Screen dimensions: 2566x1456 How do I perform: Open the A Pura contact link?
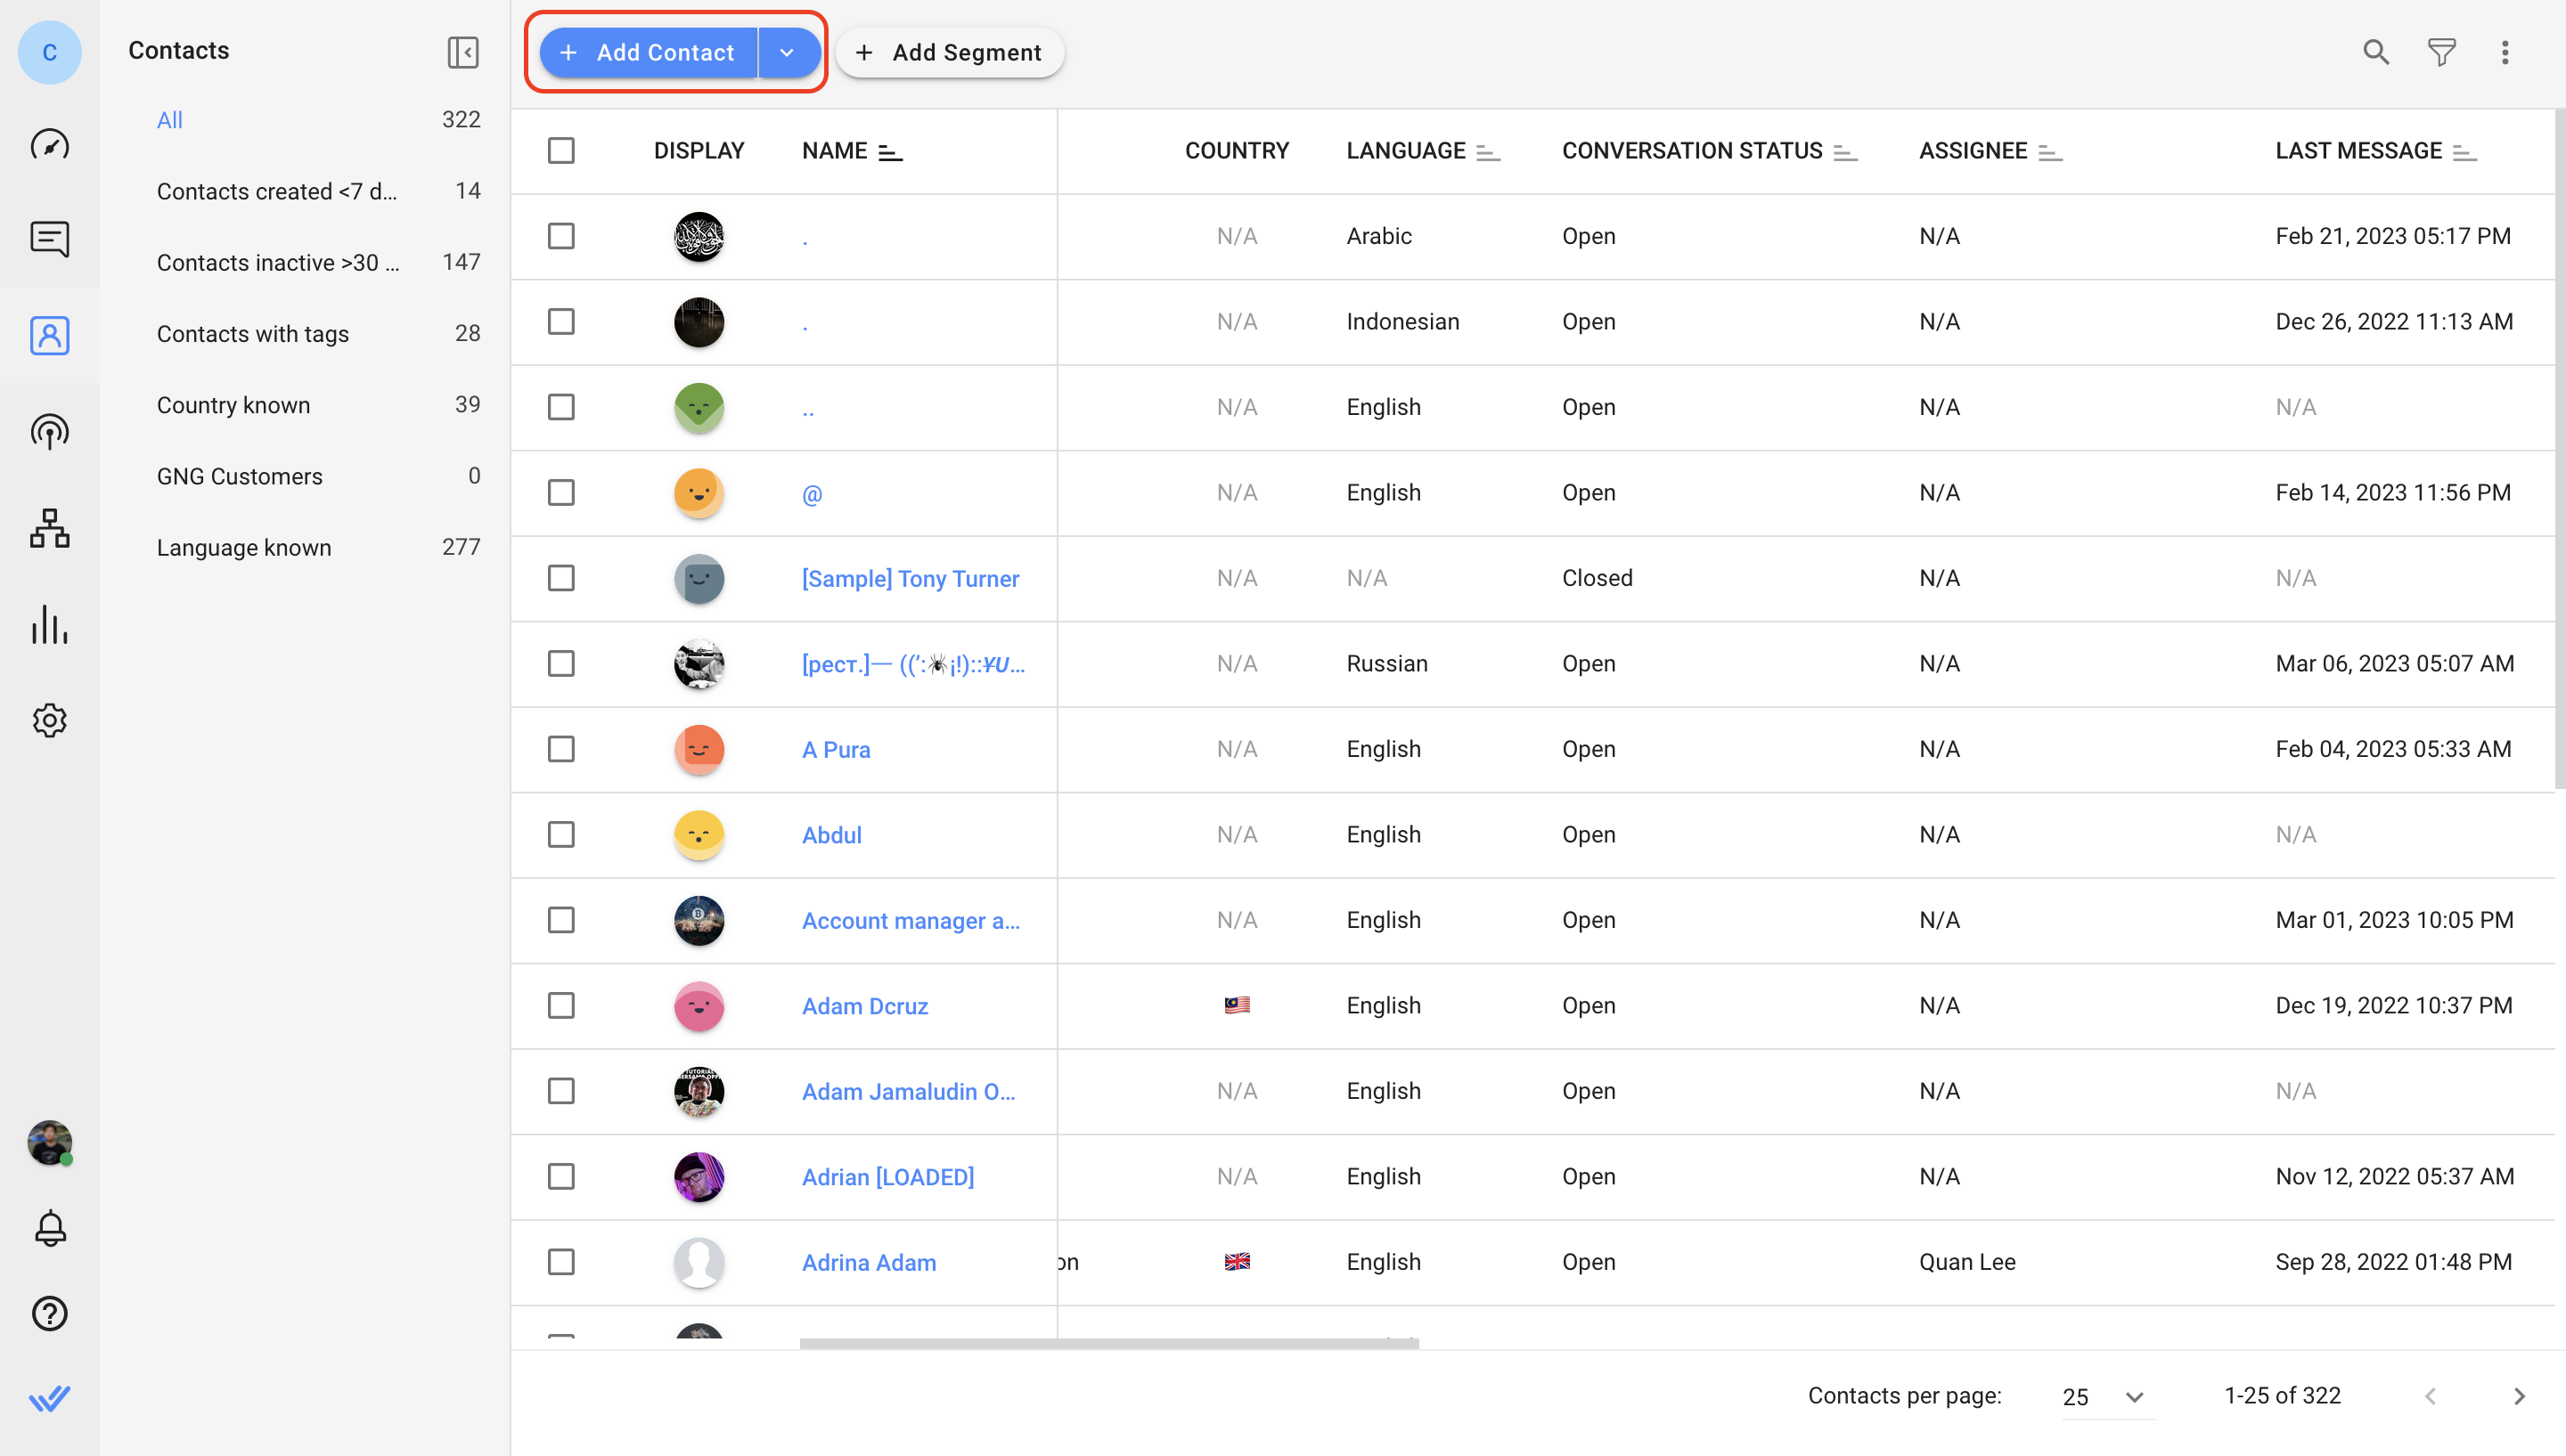pyautogui.click(x=837, y=750)
